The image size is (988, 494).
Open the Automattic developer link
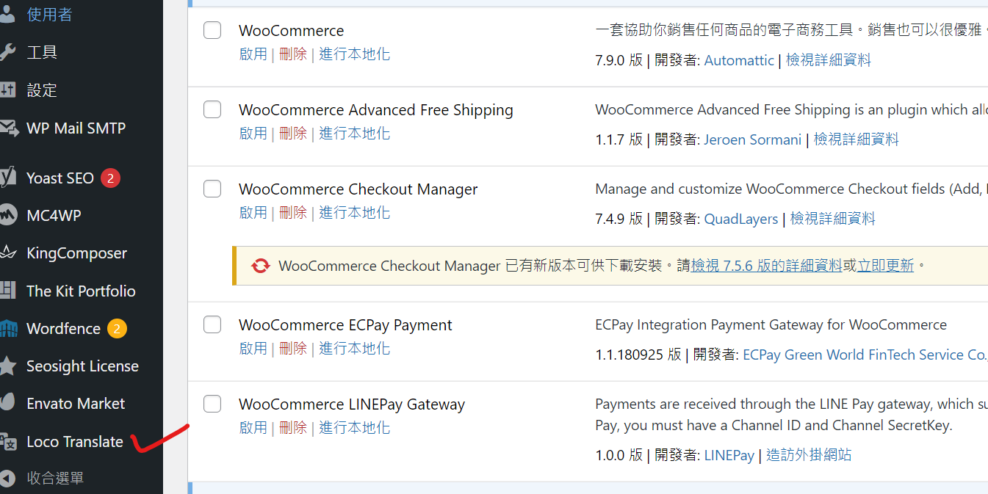pos(739,60)
